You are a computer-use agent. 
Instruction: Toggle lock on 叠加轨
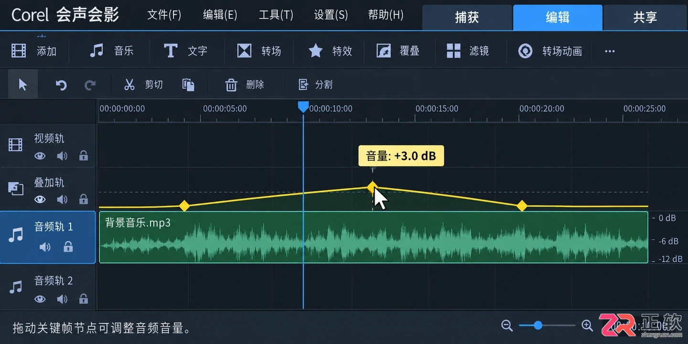[84, 199]
